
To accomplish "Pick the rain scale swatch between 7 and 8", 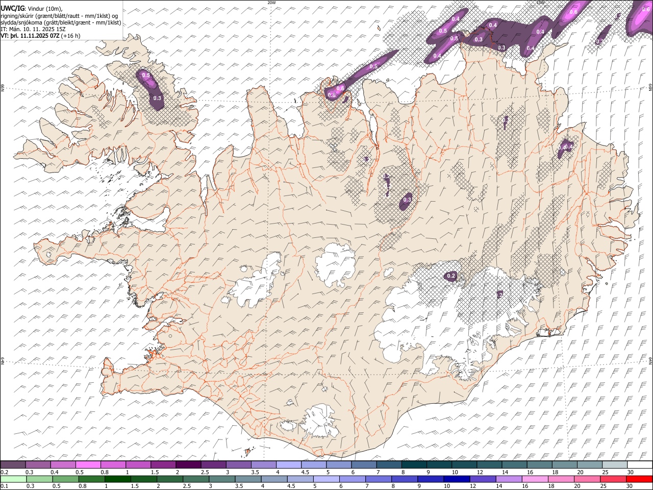I will pos(379,479).
